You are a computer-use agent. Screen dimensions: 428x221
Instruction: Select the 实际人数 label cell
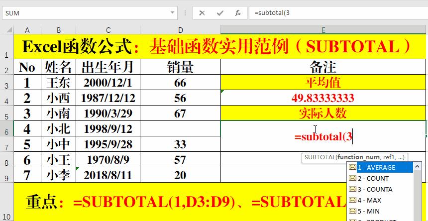coord(323,113)
